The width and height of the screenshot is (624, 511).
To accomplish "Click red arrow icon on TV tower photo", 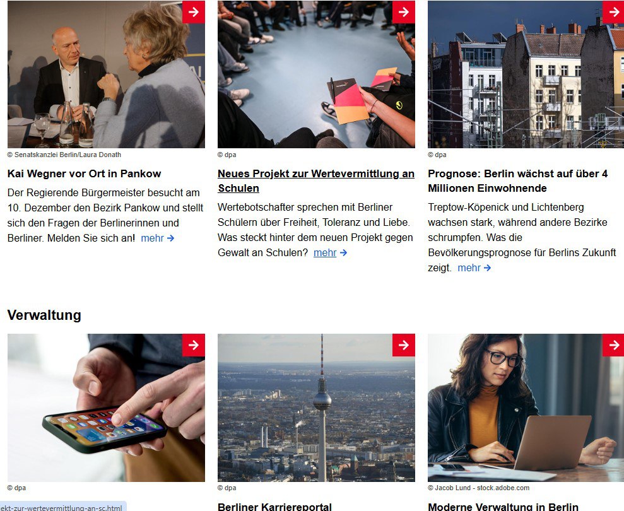I will pyautogui.click(x=404, y=345).
